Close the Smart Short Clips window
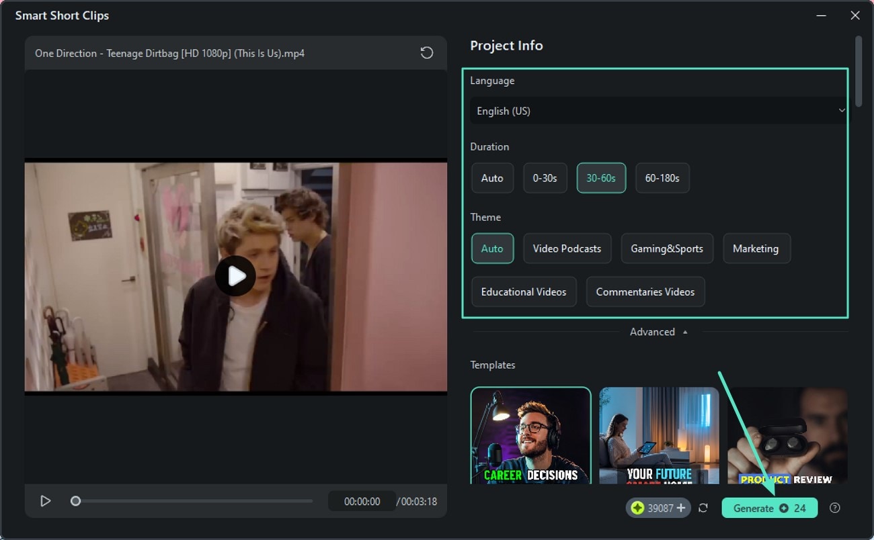This screenshot has height=540, width=874. tap(855, 15)
